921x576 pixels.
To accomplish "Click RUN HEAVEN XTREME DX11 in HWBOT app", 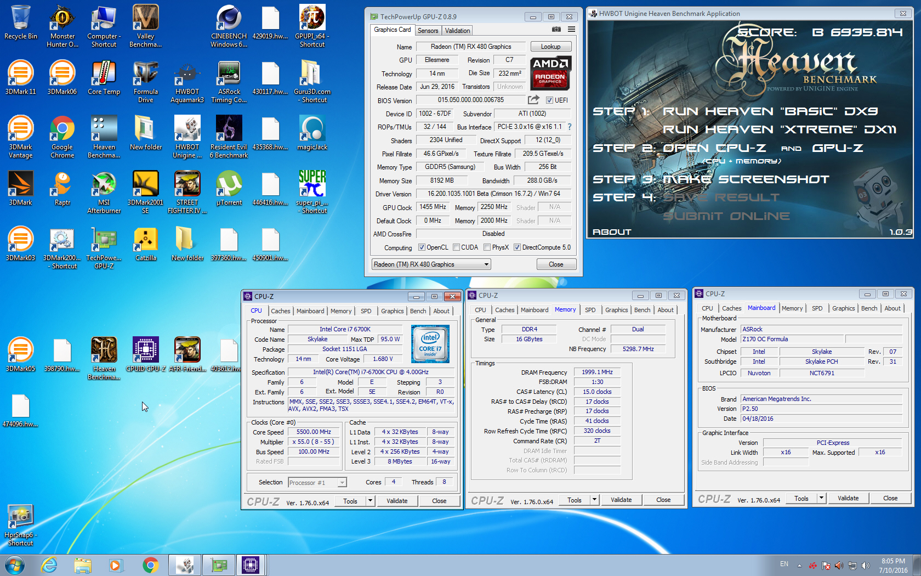I will pyautogui.click(x=780, y=129).
